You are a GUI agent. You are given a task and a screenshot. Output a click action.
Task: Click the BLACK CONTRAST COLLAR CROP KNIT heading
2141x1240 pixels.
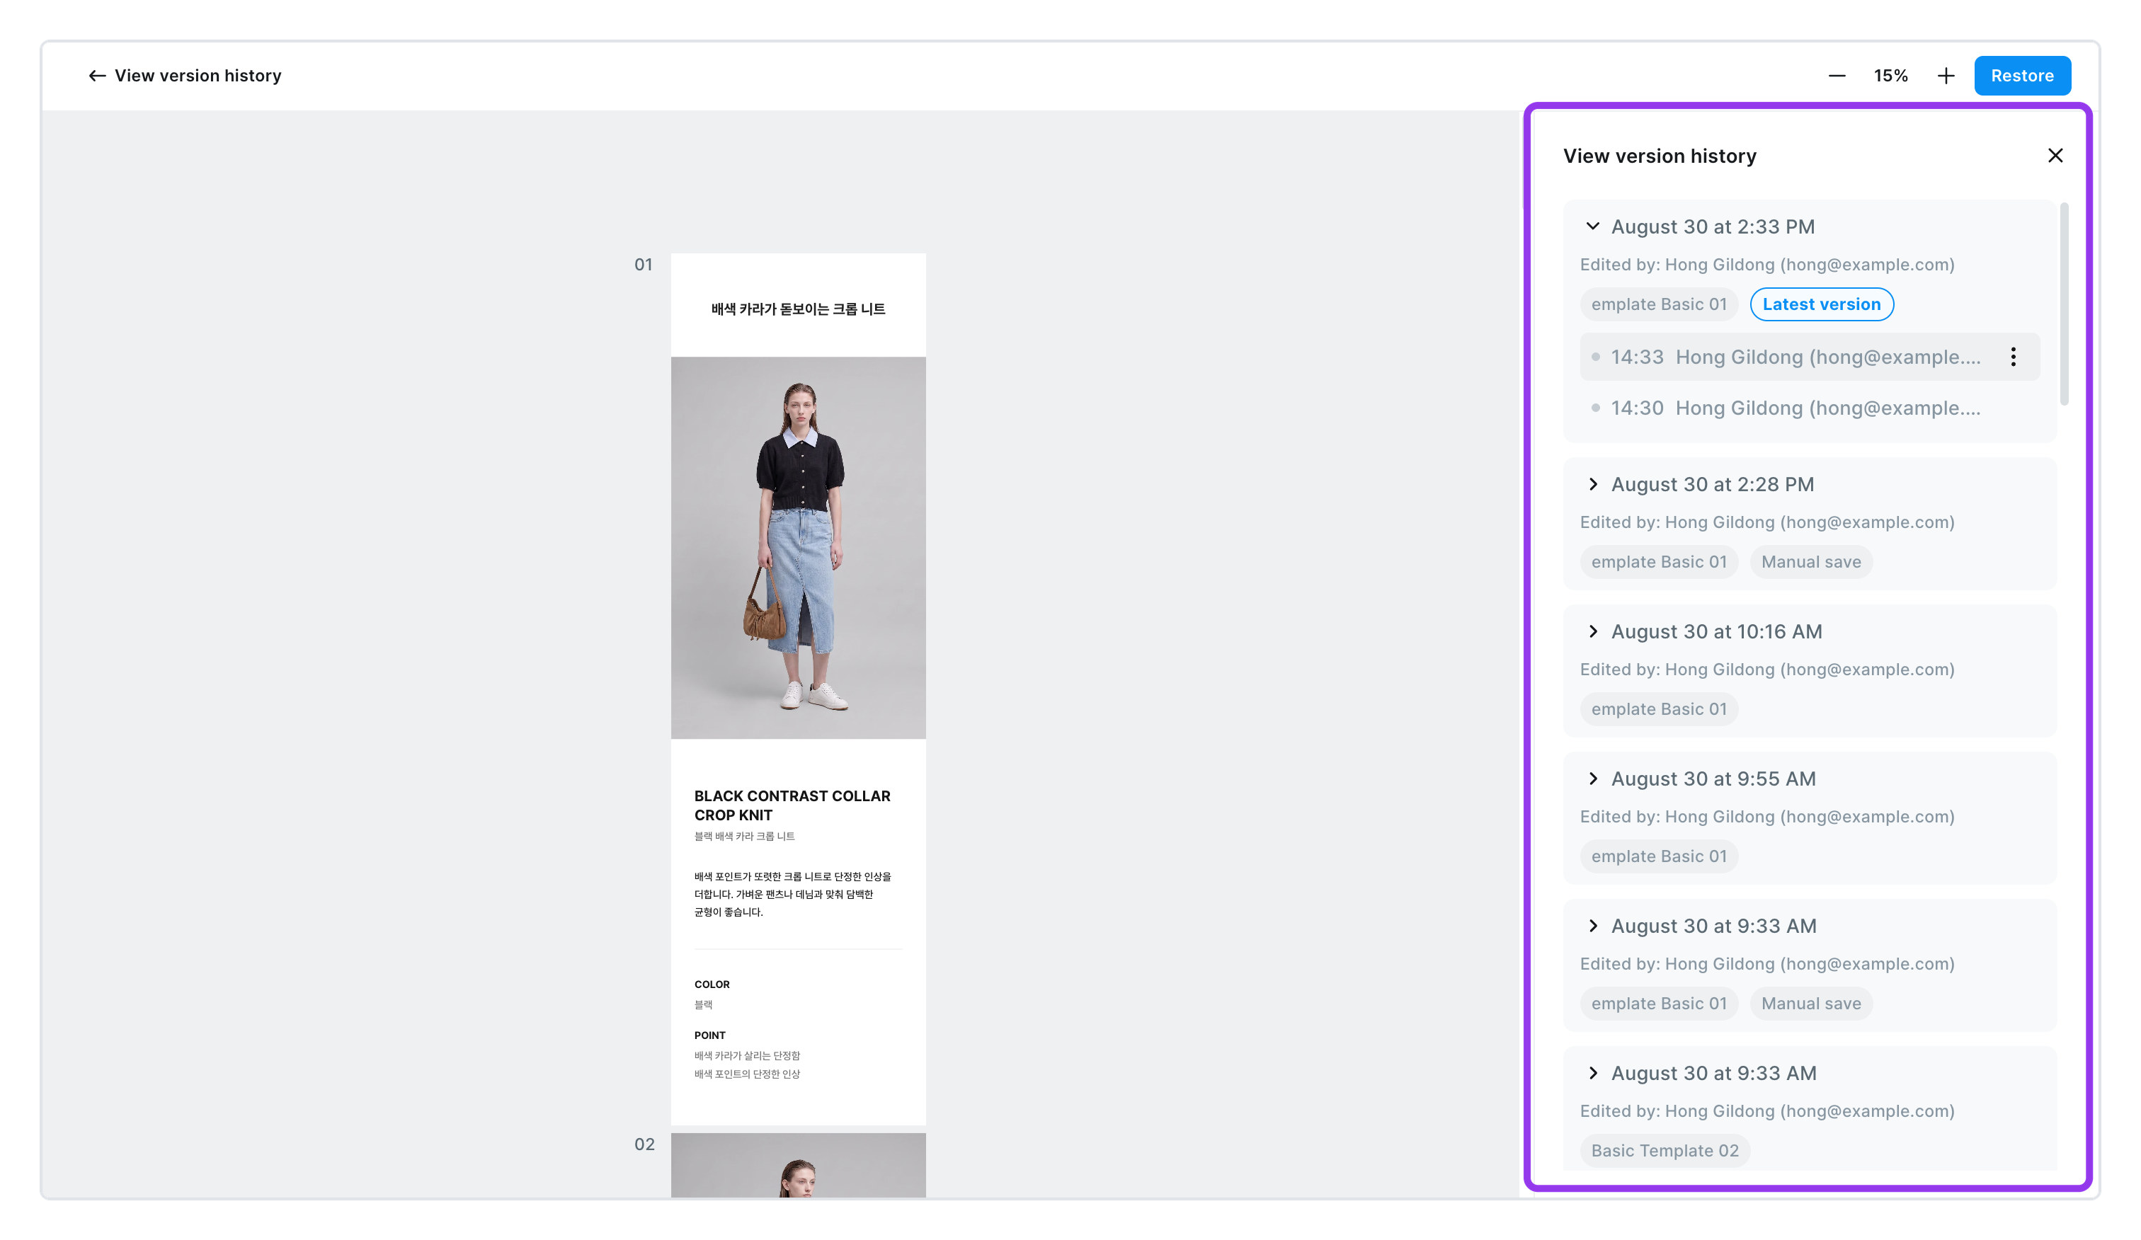792,805
